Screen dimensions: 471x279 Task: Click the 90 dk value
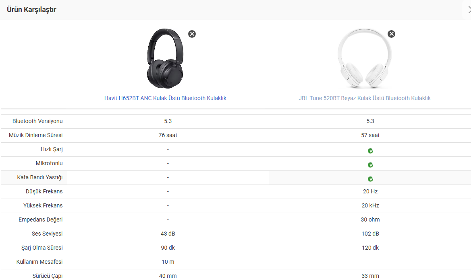click(x=168, y=248)
